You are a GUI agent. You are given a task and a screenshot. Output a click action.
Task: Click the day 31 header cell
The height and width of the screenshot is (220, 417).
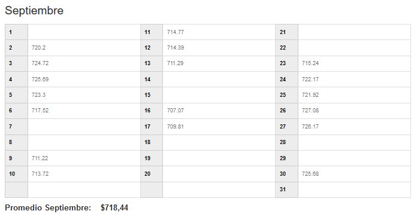click(x=286, y=190)
